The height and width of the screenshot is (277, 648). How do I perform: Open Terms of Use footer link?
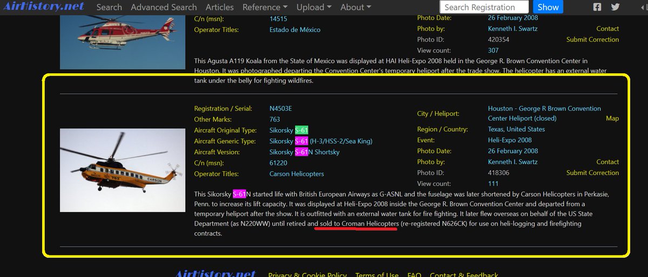tap(377, 275)
